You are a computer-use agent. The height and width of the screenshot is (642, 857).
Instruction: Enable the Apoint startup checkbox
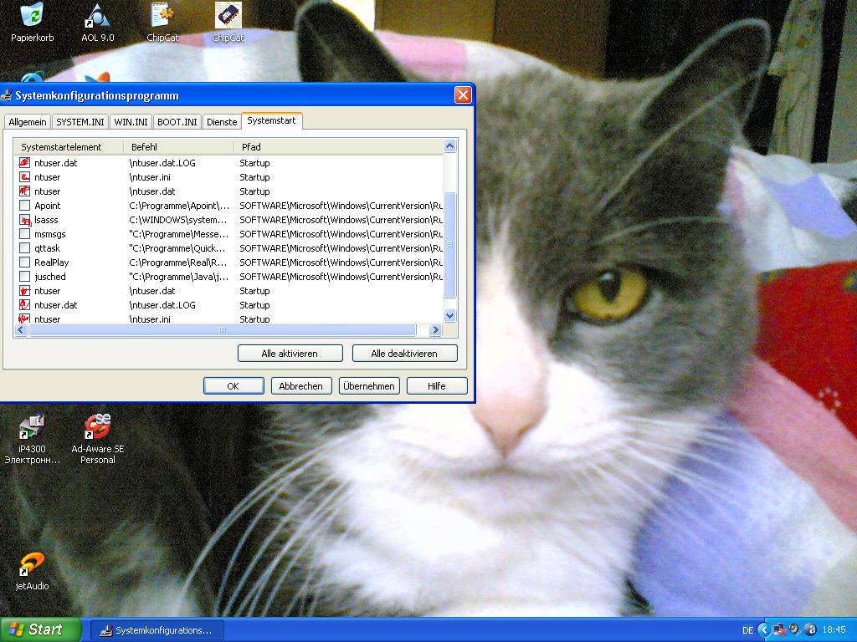click(25, 206)
